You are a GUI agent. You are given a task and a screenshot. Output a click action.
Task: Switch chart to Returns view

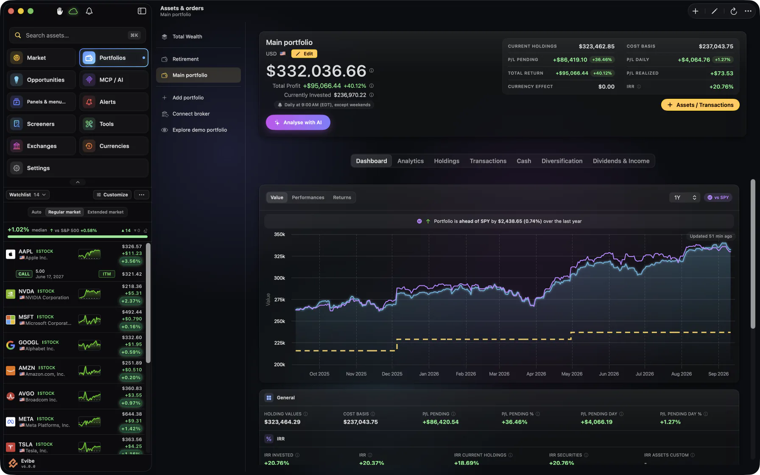(342, 198)
